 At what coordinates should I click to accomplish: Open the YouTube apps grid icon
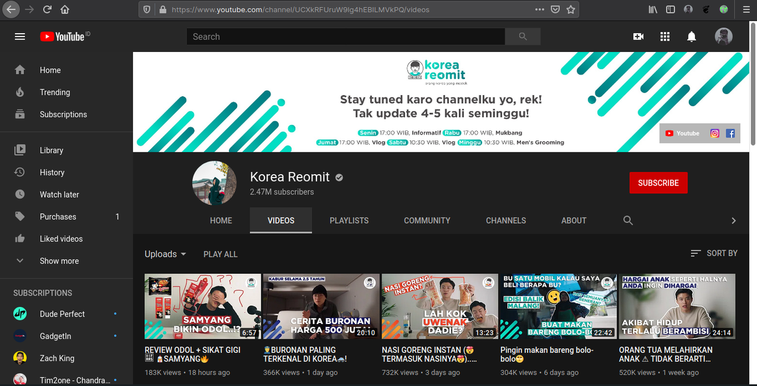pyautogui.click(x=665, y=37)
